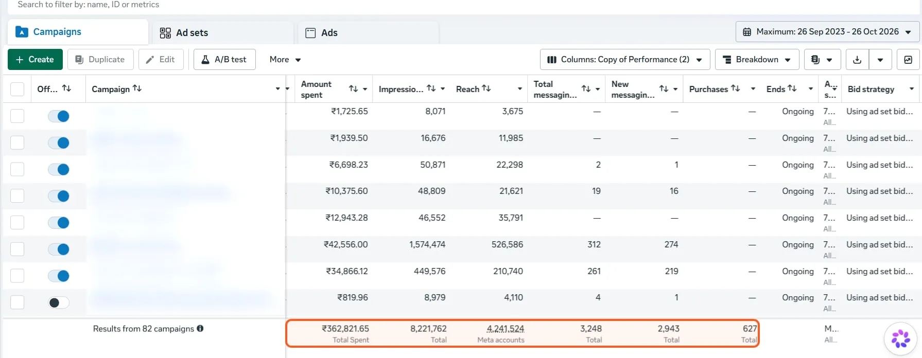Sort by New messaging column arrows
This screenshot has height=358, width=922.
(664, 89)
